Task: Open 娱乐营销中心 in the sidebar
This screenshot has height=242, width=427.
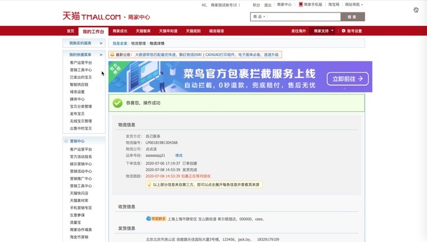Action: (81, 164)
